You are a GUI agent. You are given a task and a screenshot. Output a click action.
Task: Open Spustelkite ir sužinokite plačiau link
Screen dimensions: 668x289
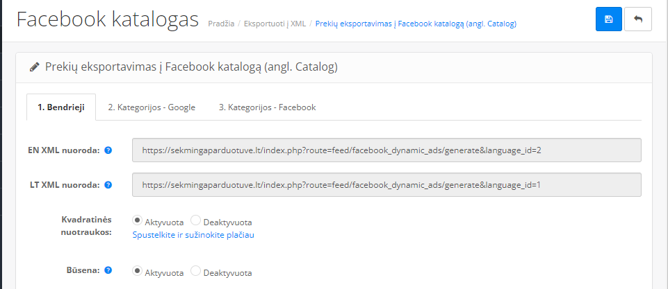(193, 235)
